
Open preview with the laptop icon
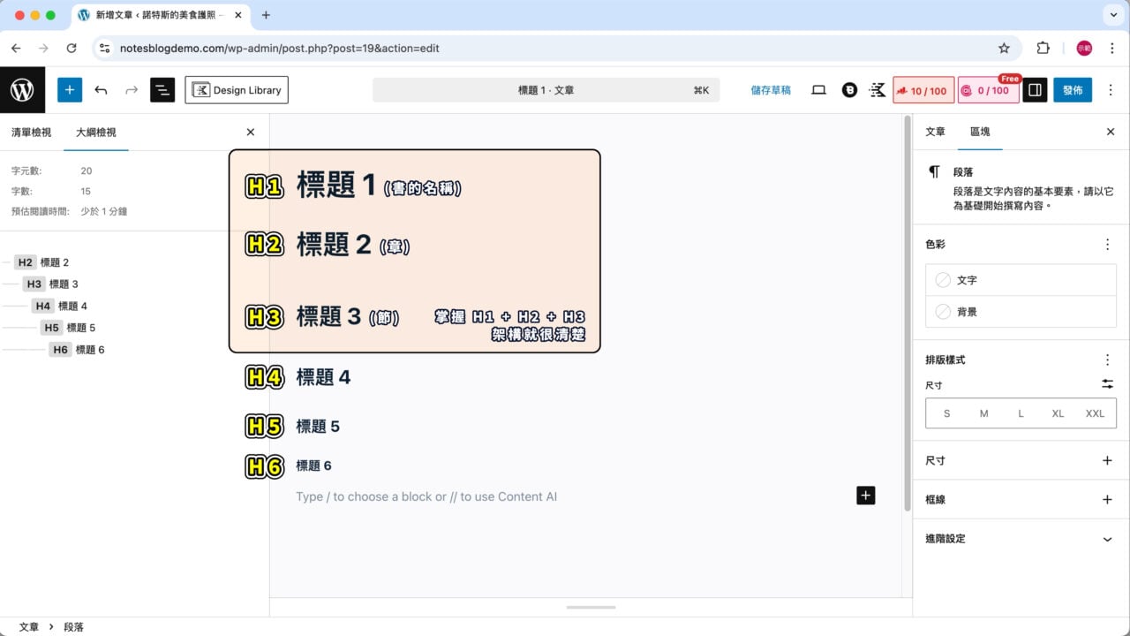click(x=818, y=89)
